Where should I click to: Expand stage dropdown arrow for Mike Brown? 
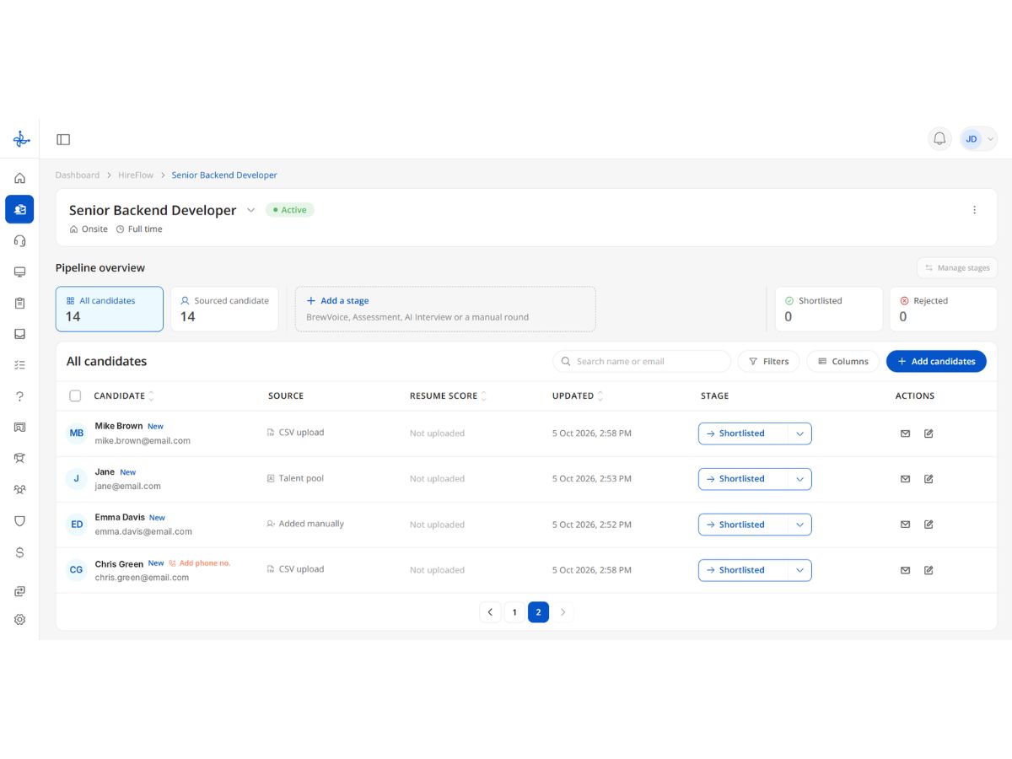pyautogui.click(x=799, y=433)
